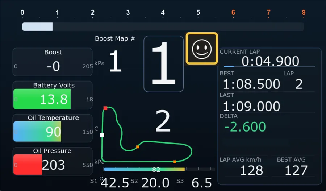Click the Battery Volts green bar
Image resolution: width=326 pixels, height=191 pixels.
point(42,99)
